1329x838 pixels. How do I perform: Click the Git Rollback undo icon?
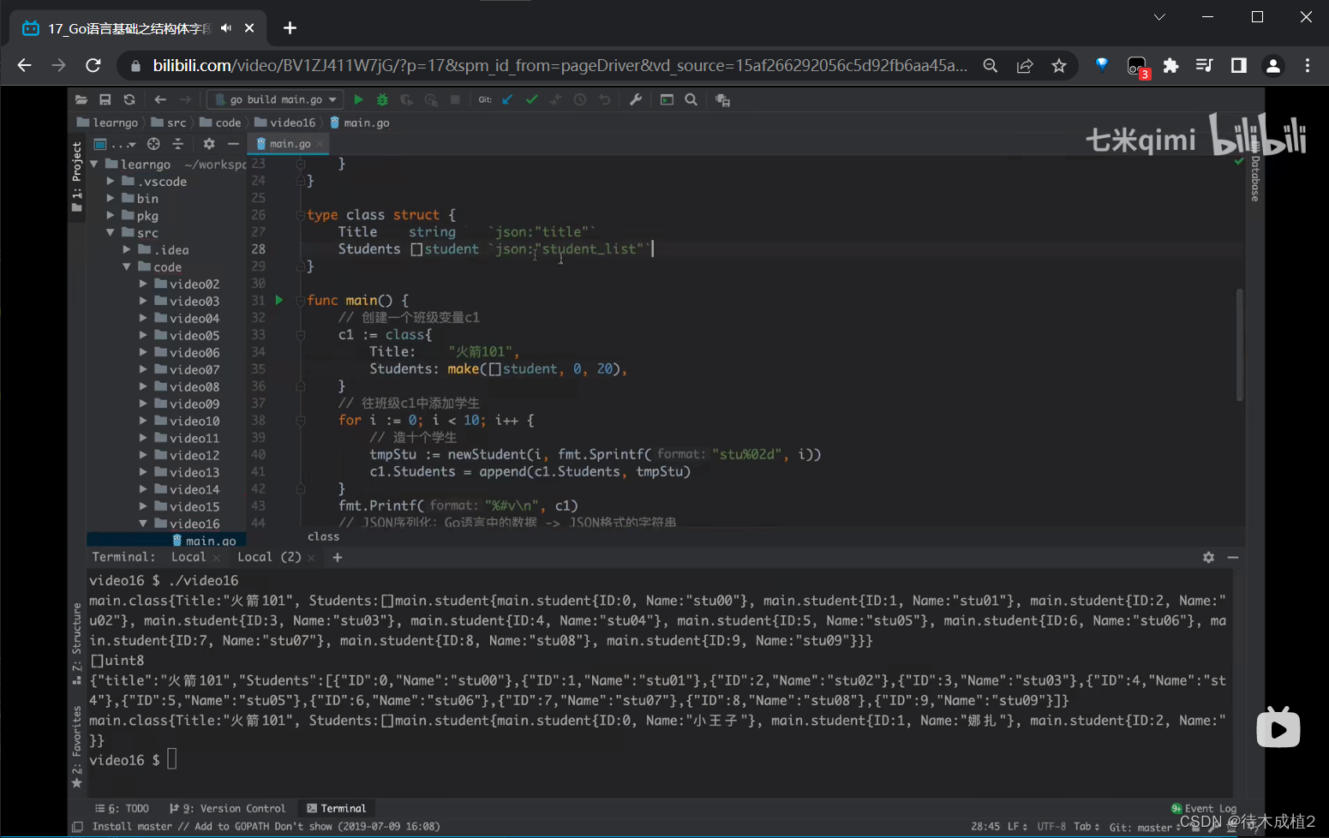tap(605, 100)
